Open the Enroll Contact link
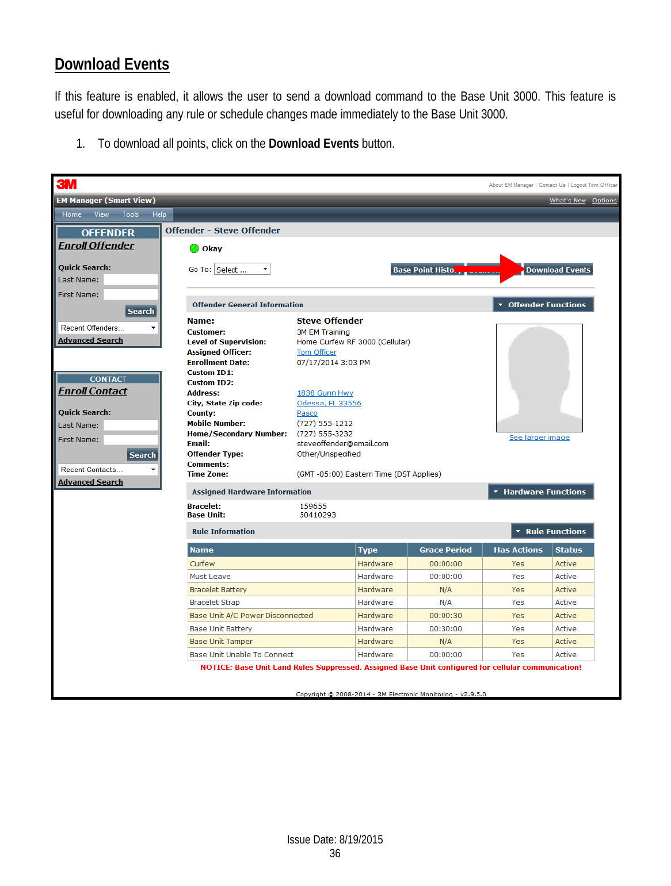Image resolution: width=671 pixels, height=886 pixels. [x=93, y=391]
